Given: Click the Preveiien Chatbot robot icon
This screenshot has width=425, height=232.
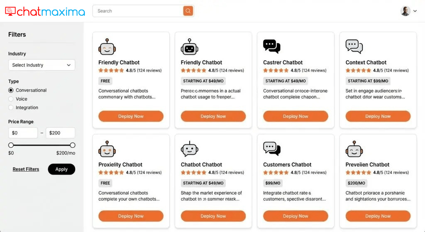Looking at the screenshot, I should [354, 149].
